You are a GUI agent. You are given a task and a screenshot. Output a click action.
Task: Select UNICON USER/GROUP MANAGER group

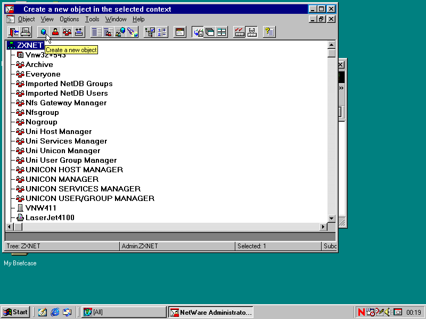tap(85, 198)
